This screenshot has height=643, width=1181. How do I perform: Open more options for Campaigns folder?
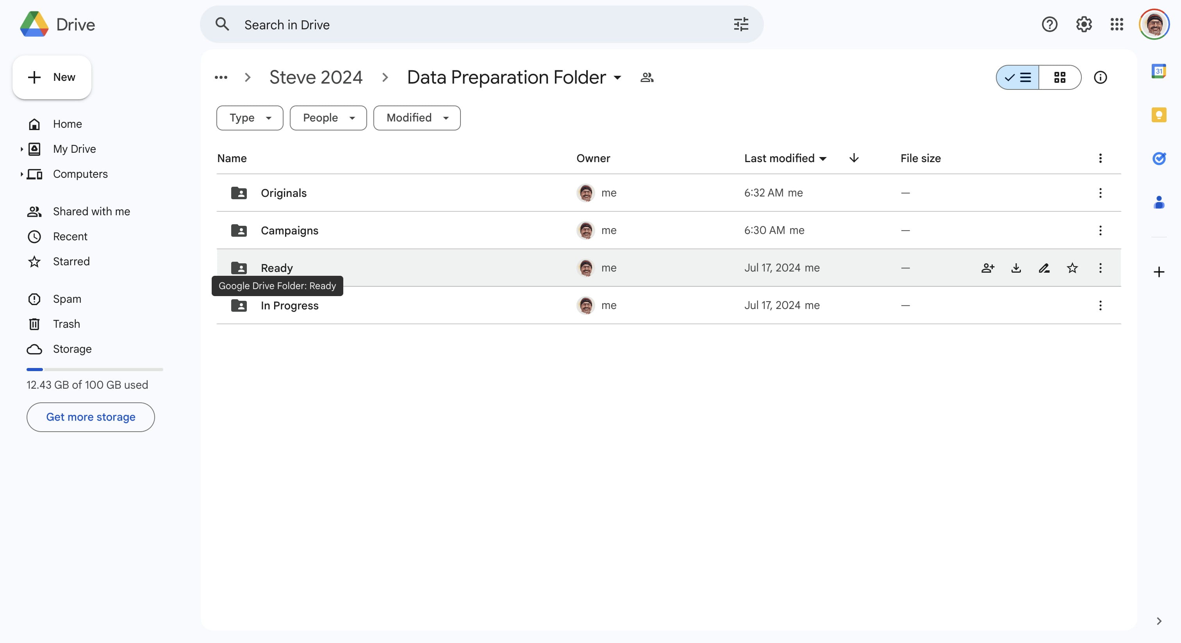coord(1100,230)
